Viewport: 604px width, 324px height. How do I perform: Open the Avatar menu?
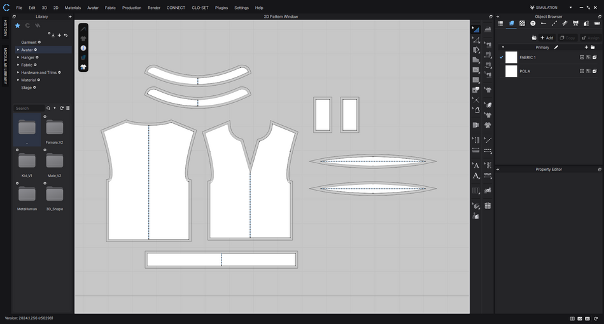click(93, 8)
